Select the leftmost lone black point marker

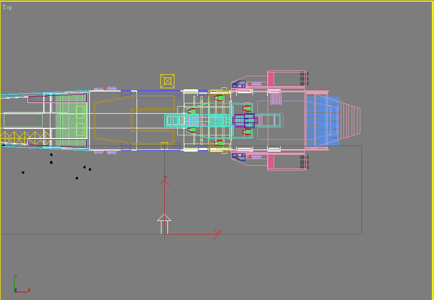(x=23, y=172)
